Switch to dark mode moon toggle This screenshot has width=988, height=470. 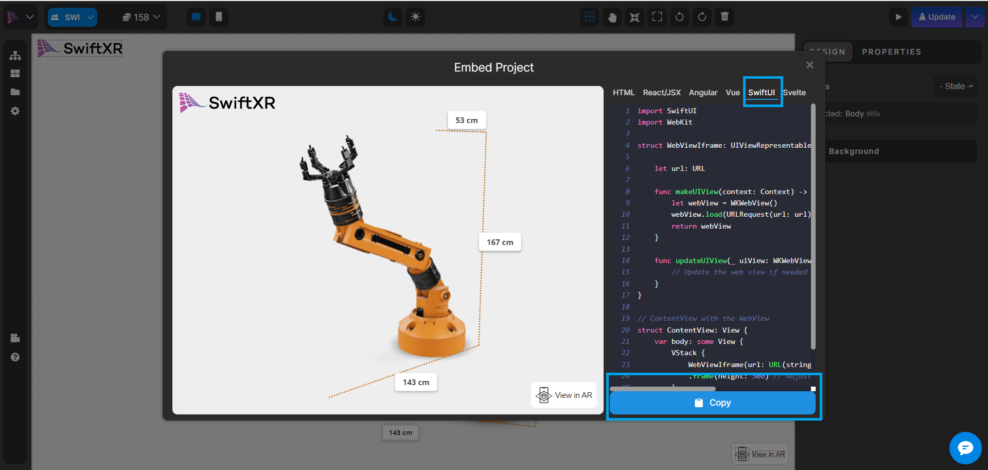393,17
